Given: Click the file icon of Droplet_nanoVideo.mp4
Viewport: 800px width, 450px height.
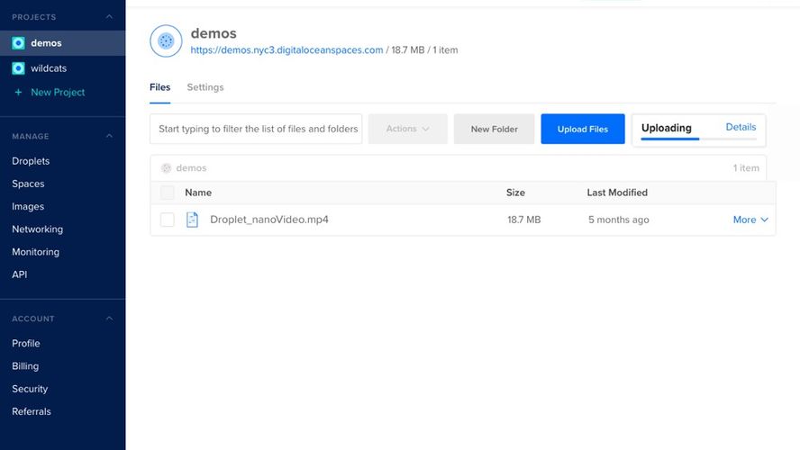Looking at the screenshot, I should pyautogui.click(x=193, y=220).
